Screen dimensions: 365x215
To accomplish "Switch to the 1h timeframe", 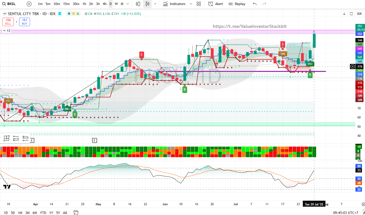I will pos(84,4).
